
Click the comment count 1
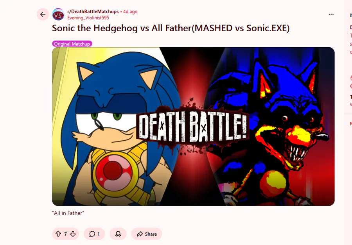[99, 234]
